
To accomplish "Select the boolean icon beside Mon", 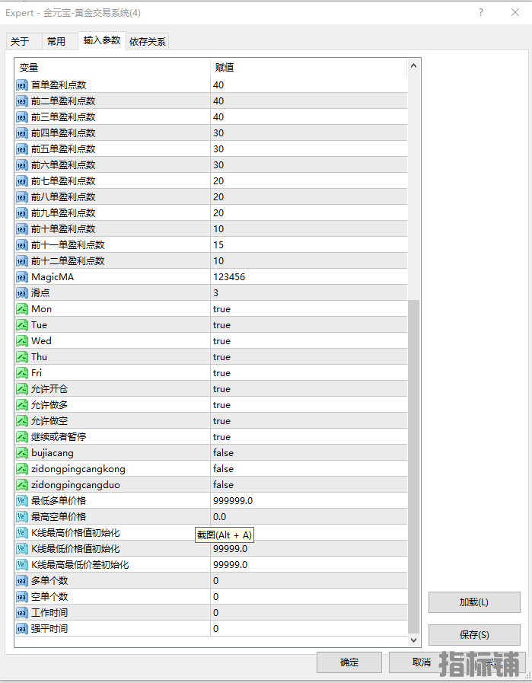I will coord(22,309).
